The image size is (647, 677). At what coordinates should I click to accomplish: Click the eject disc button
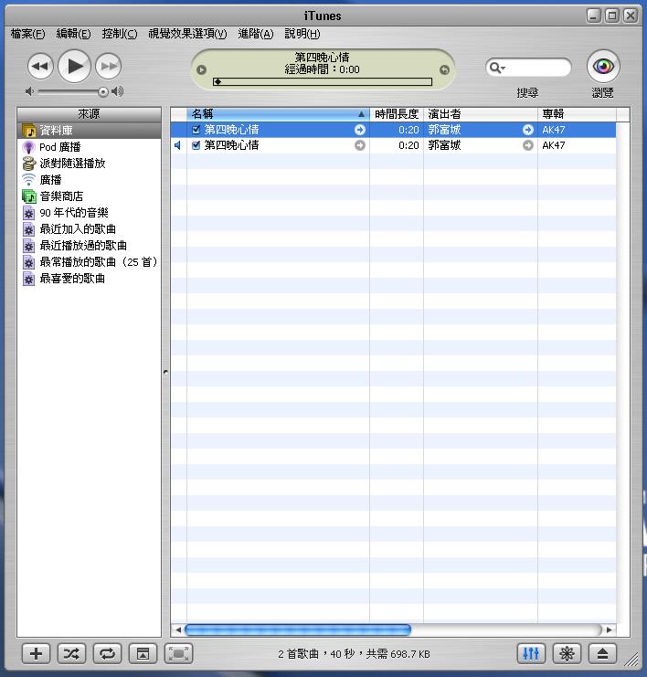point(602,653)
